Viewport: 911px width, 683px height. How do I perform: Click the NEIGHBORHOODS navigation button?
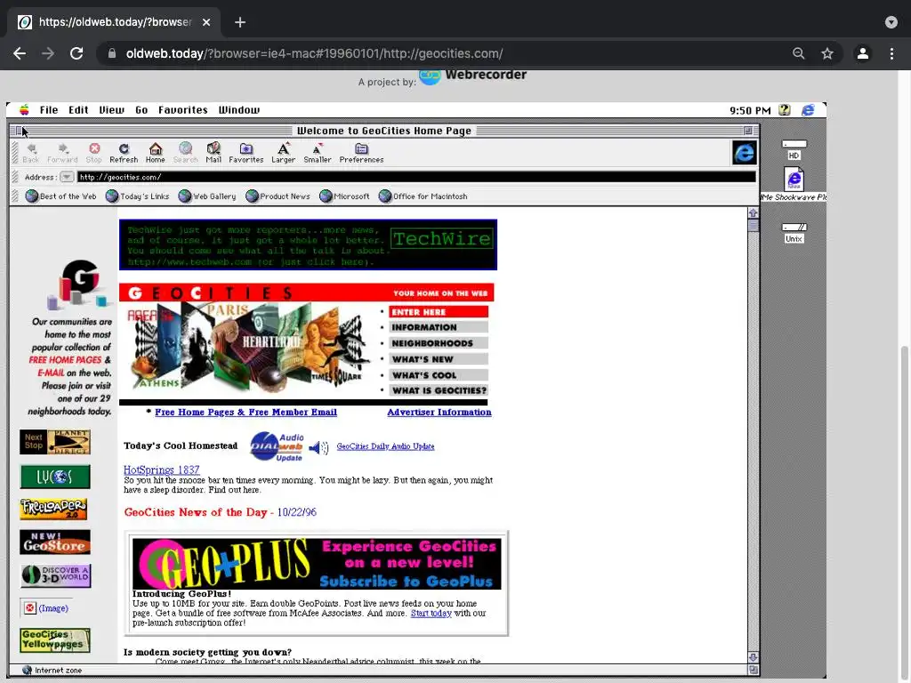(x=439, y=343)
